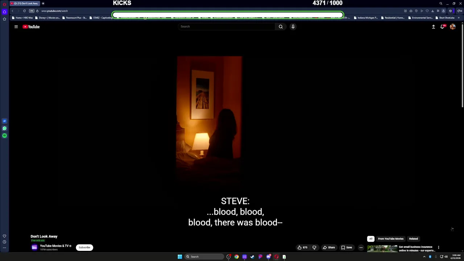Open the taskbar clock showing 5:06 AM
The height and width of the screenshot is (261, 464).
point(455,257)
